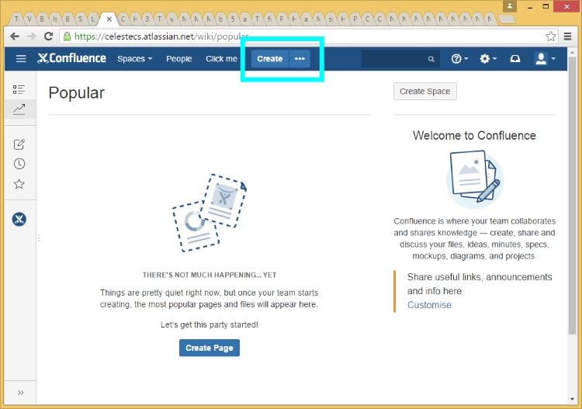Open the Chrome hamburger menu
The image size is (582, 409).
coord(567,36)
